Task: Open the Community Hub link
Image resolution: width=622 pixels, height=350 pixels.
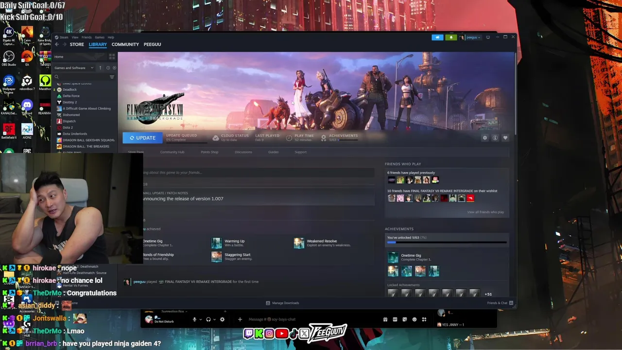Action: tap(172, 152)
